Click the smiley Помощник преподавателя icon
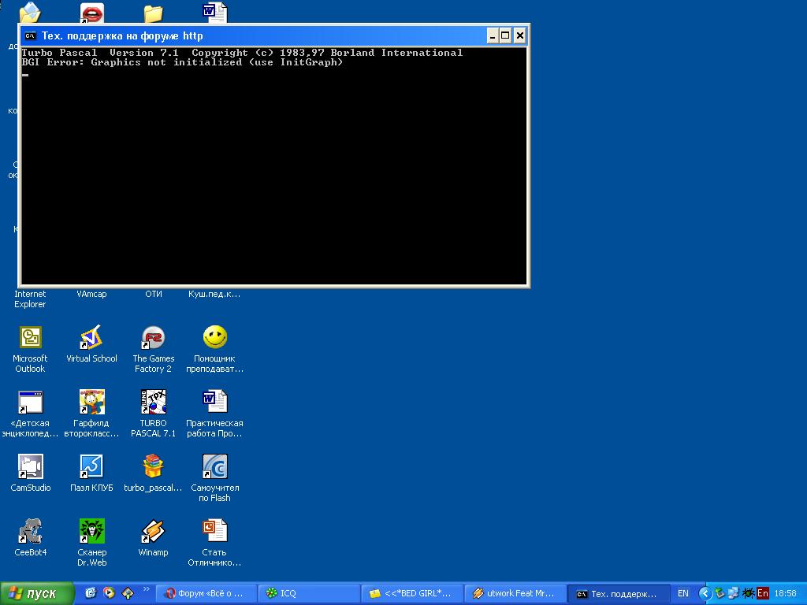 (x=214, y=338)
